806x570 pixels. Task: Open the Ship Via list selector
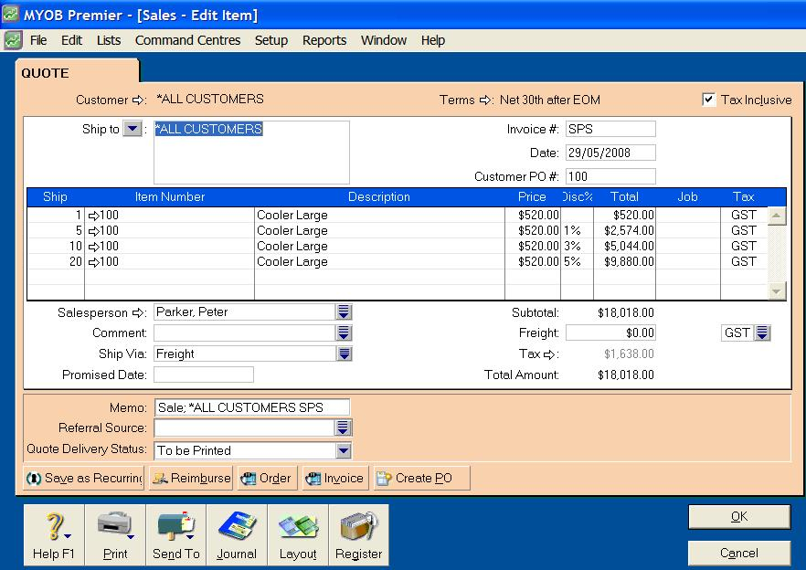click(344, 354)
